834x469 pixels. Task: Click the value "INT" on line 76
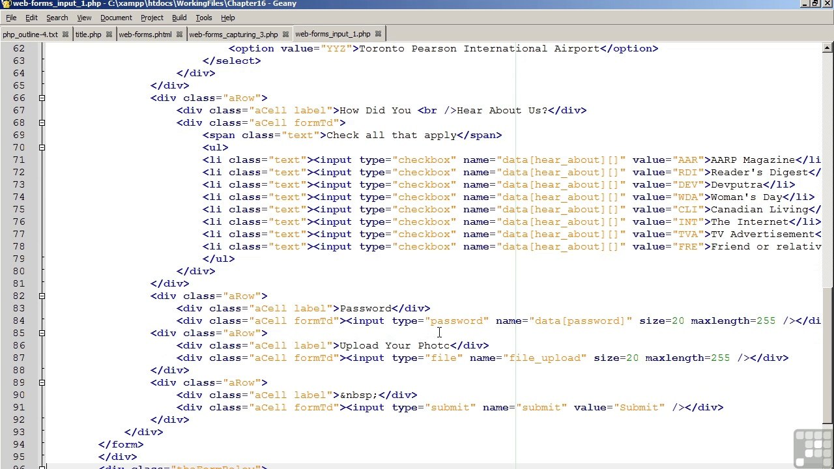pos(687,222)
